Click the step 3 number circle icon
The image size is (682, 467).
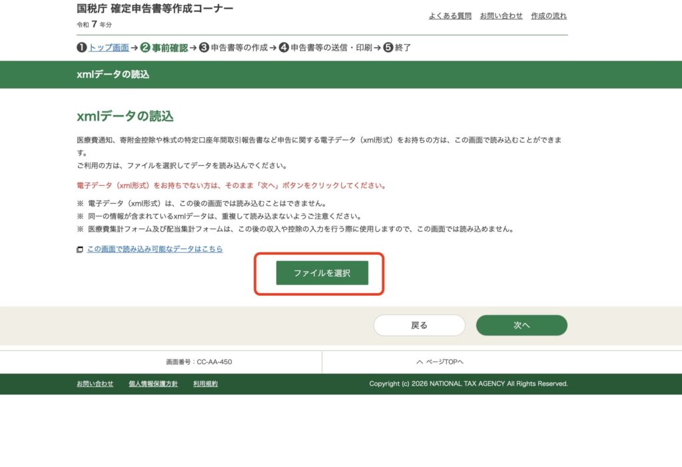[204, 48]
